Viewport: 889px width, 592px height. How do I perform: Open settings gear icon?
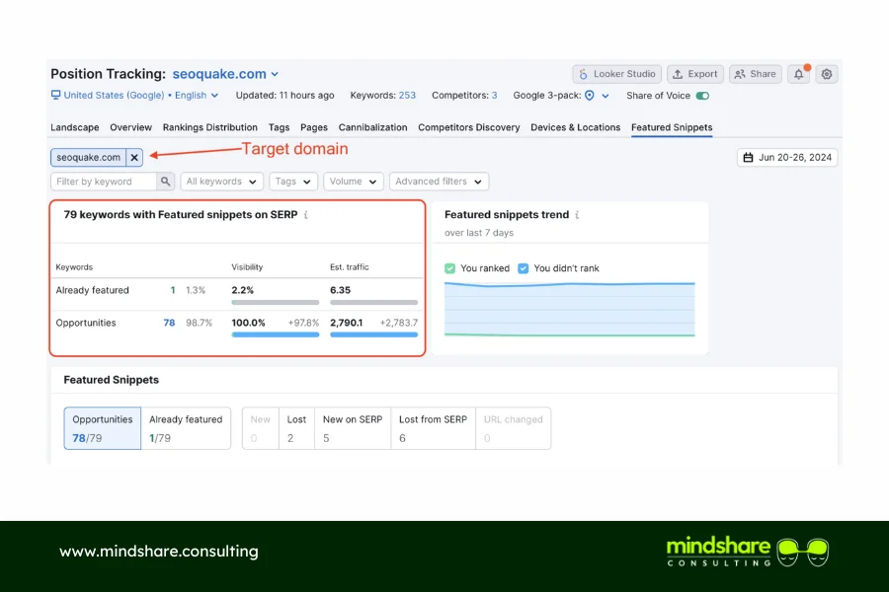click(827, 74)
